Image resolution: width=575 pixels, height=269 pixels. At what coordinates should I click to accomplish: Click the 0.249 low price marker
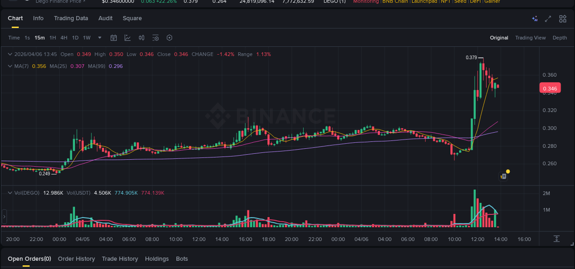(45, 174)
